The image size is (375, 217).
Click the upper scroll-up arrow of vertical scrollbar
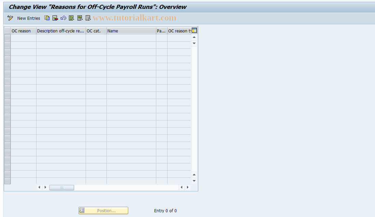click(194, 37)
